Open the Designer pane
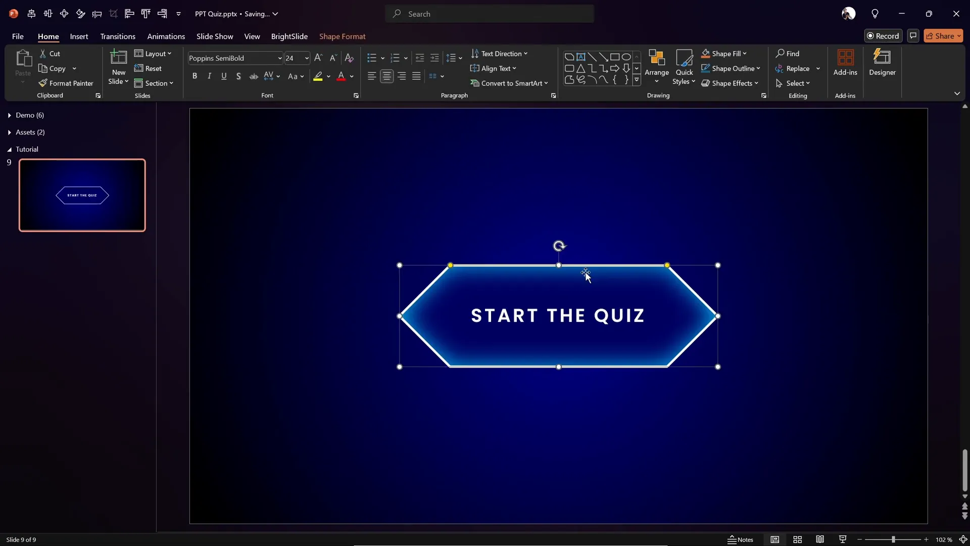The height and width of the screenshot is (546, 970). coord(882,63)
